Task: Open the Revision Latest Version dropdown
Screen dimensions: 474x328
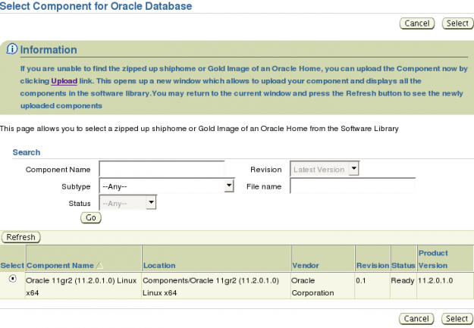Action: click(x=325, y=169)
